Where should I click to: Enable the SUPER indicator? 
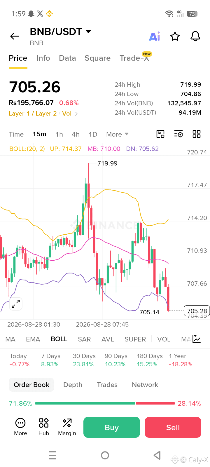tap(135, 339)
